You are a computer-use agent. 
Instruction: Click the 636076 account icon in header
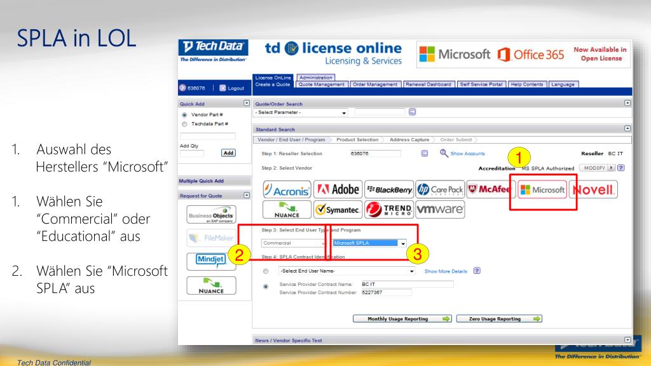(182, 88)
